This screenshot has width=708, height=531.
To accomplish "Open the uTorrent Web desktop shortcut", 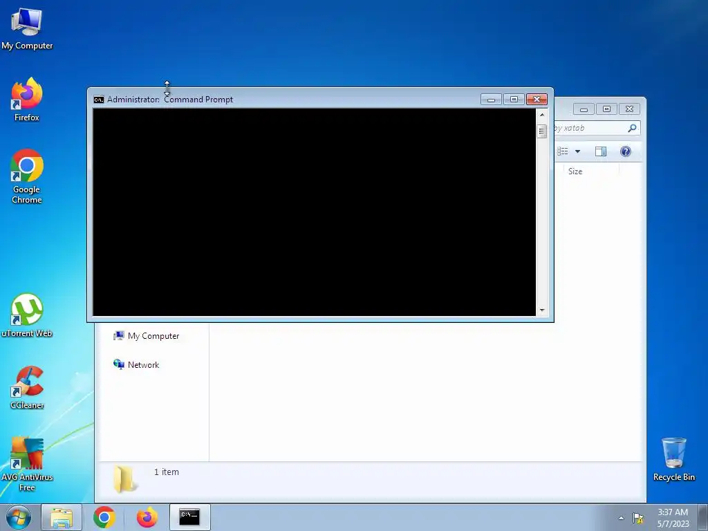I will point(27,315).
